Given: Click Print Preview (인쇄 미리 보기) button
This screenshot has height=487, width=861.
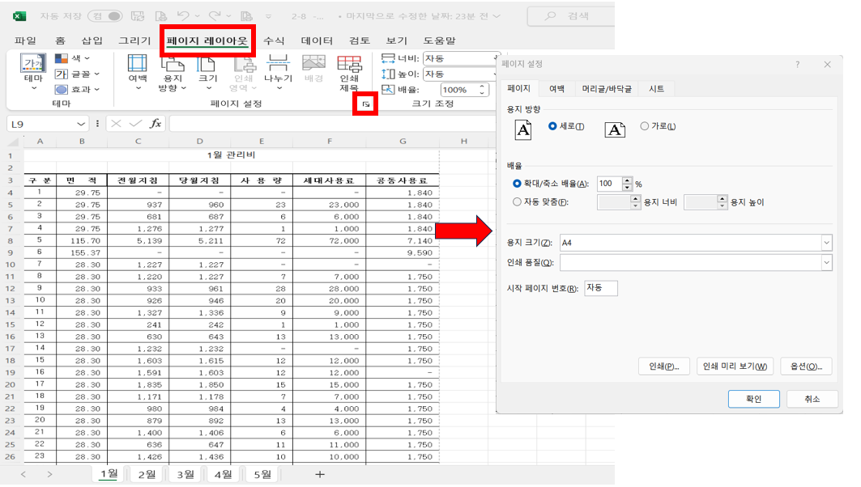Looking at the screenshot, I should coord(735,366).
